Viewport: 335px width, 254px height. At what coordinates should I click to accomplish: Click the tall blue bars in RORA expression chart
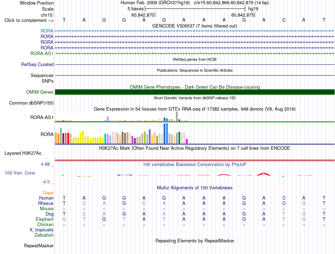click(166, 133)
